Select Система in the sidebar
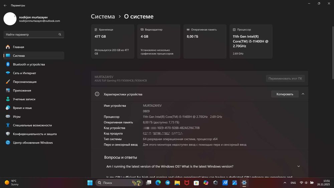This screenshot has width=334, height=188. [x=34, y=55]
